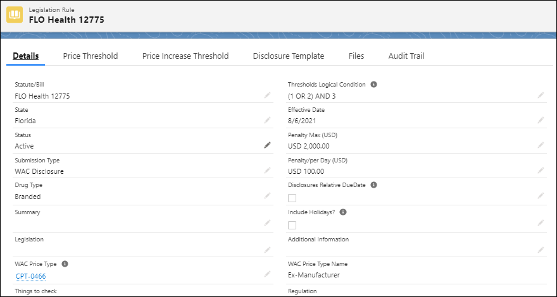The image size is (557, 297).
Task: Edit the WAC Price Type pencil icon
Action: [268, 274]
